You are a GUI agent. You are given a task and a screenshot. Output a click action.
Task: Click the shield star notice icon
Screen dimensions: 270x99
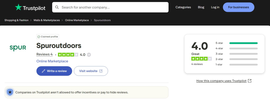(10, 92)
